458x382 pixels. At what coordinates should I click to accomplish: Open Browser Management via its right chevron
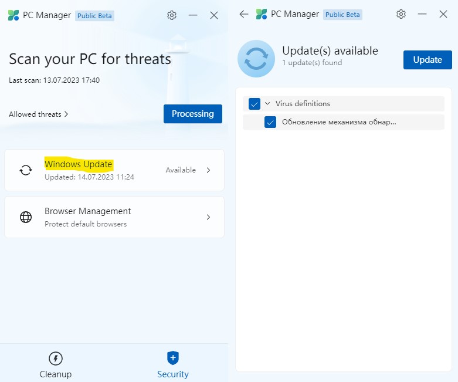click(208, 217)
